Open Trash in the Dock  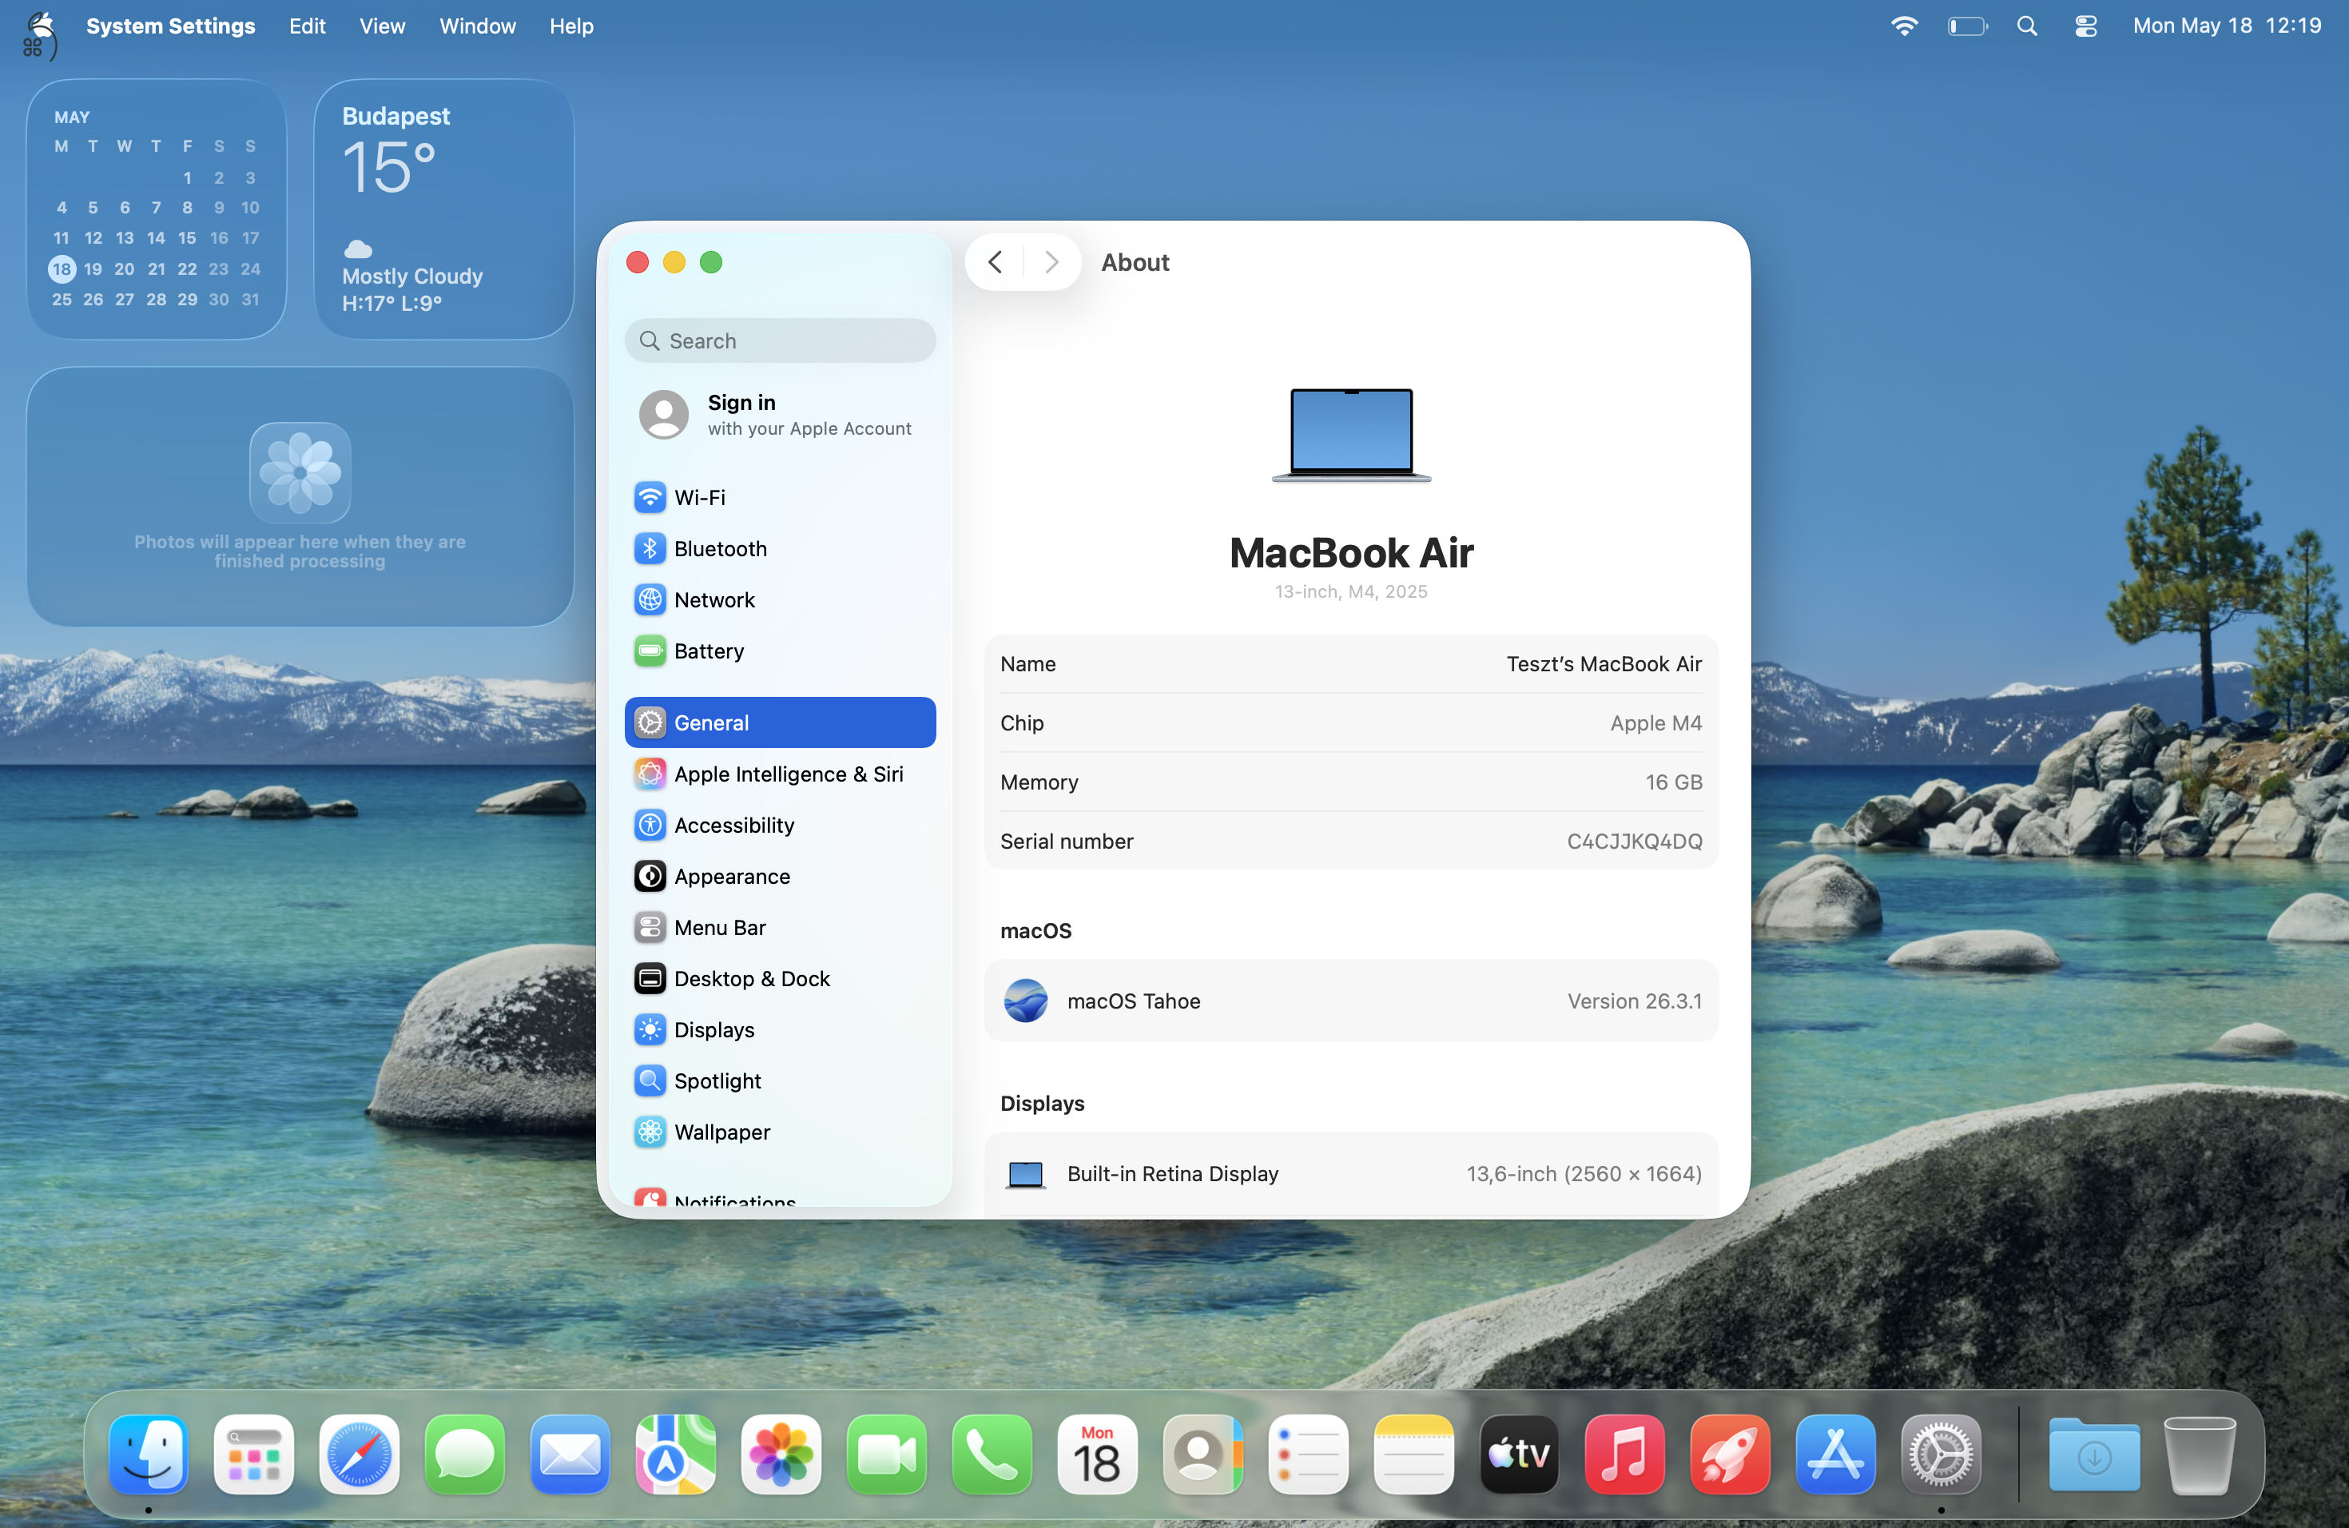(x=2200, y=1455)
